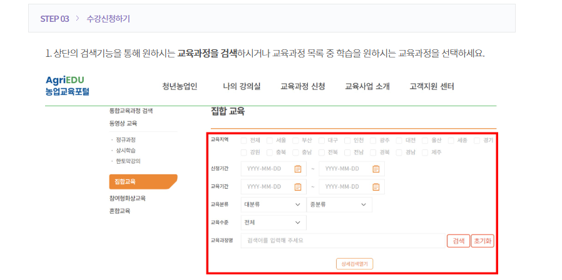Open the 나의 강의실 menu

242,86
